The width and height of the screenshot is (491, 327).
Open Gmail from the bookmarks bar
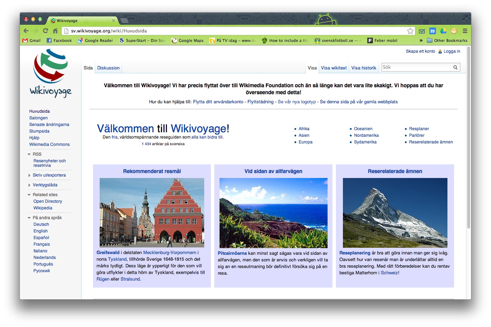pyautogui.click(x=32, y=40)
